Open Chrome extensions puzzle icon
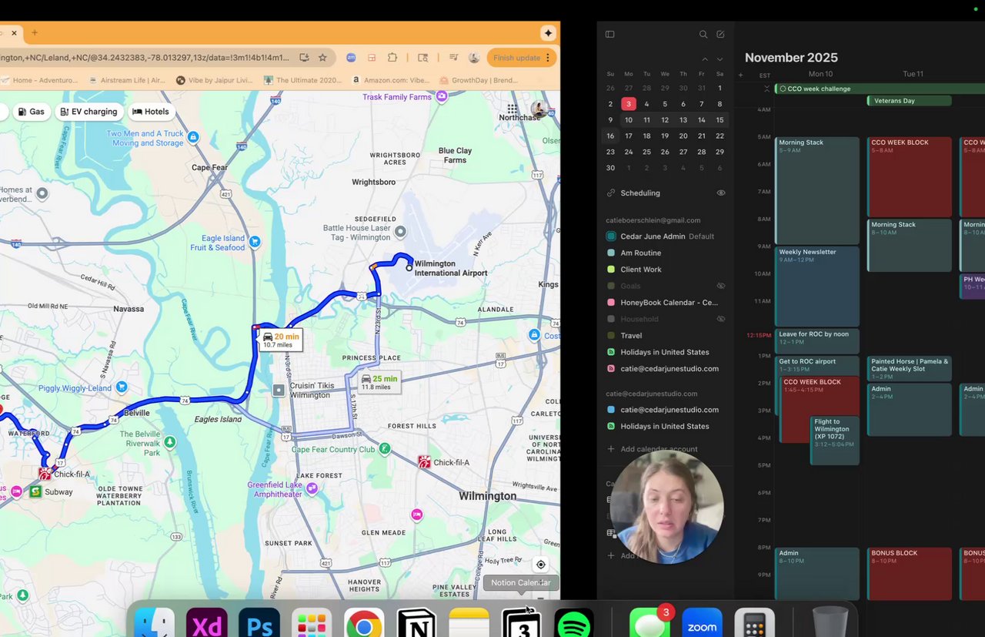This screenshot has width=985, height=637. [x=392, y=58]
